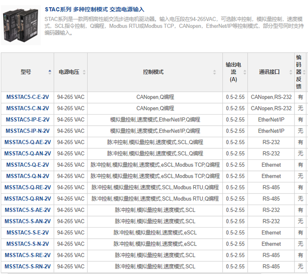Select EtherNet/IP interface cell in MSSTAC5-IP-E-2V row
Screen dimensions: 308x274
pos(271,120)
